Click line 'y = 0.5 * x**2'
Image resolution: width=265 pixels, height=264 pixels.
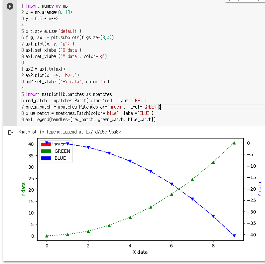point(42,19)
